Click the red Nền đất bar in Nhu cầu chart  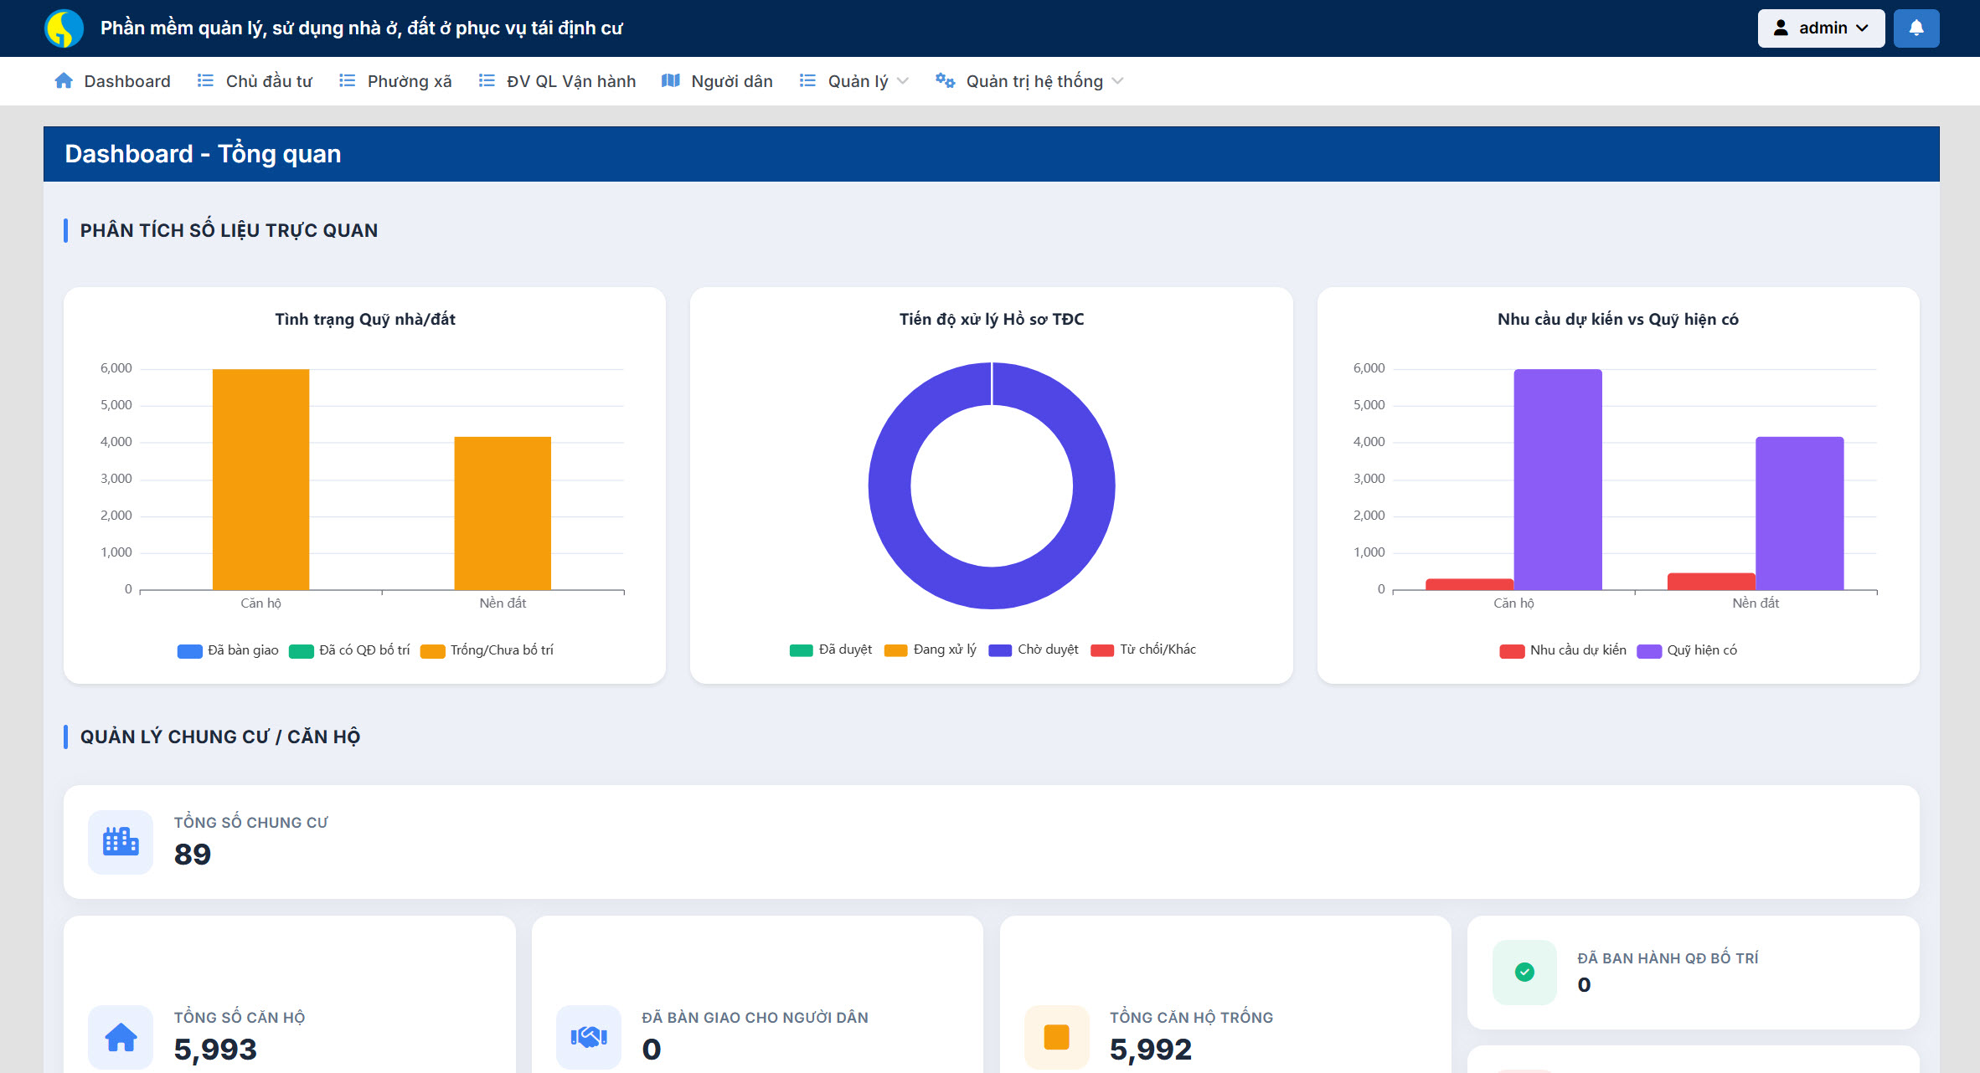(1711, 582)
